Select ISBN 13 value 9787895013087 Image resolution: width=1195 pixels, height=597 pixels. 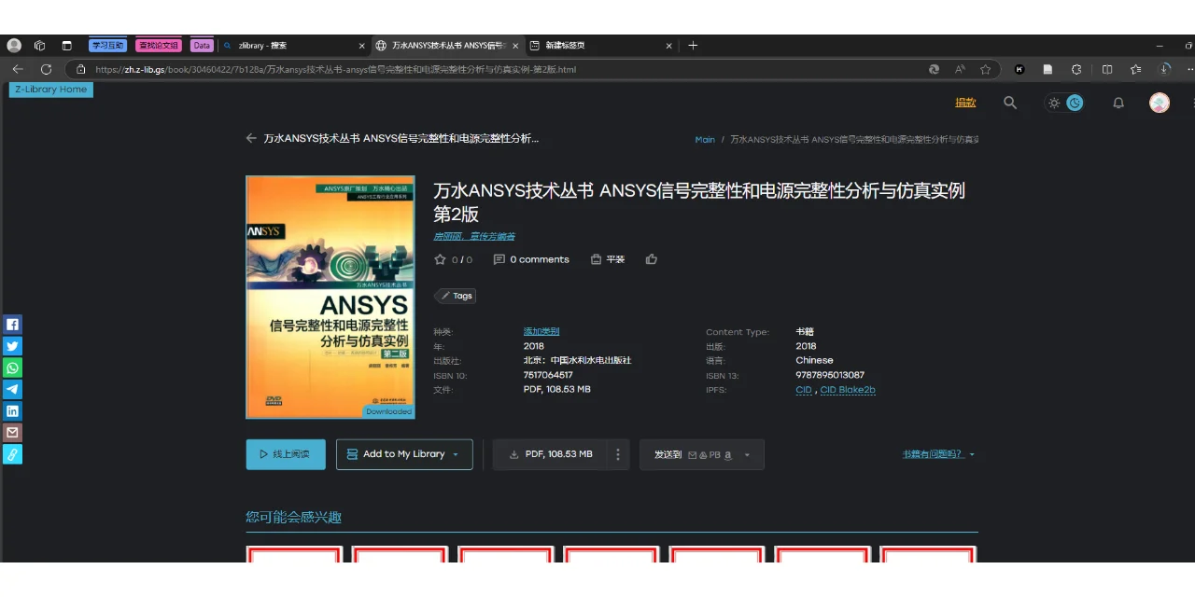coord(830,375)
